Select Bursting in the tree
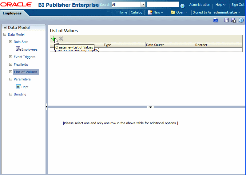The height and width of the screenshot is (175, 246). [x=20, y=94]
